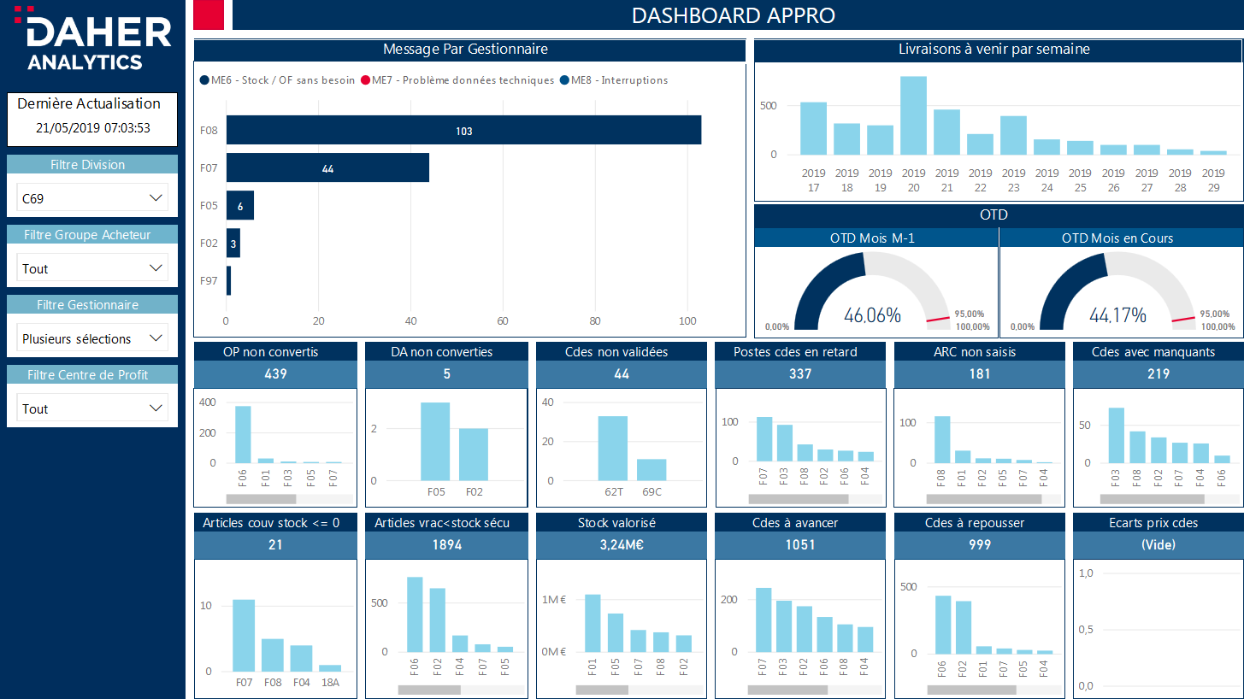Expand the Filtre Centre de Profit dropdown
1244x699 pixels.
(92, 408)
